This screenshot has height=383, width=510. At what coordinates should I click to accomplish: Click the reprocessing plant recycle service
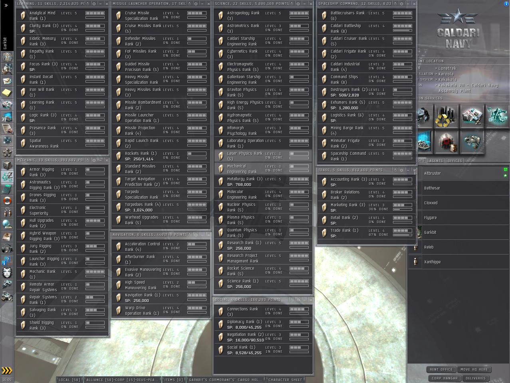click(x=446, y=116)
